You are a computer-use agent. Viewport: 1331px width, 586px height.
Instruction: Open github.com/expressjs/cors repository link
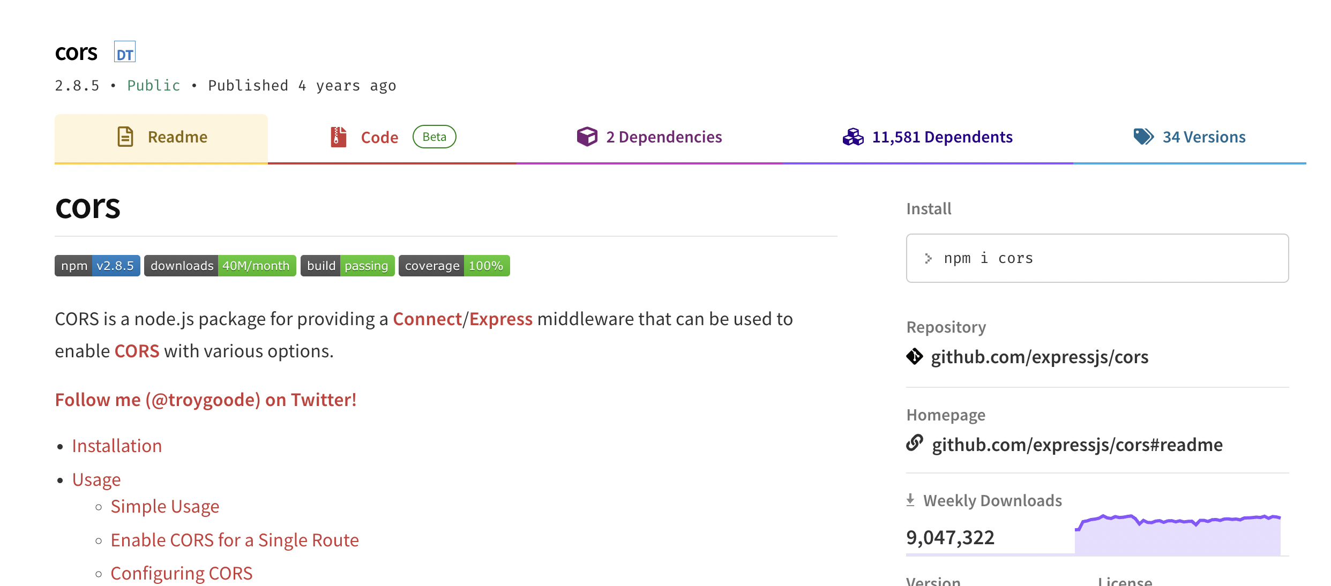pos(1040,357)
